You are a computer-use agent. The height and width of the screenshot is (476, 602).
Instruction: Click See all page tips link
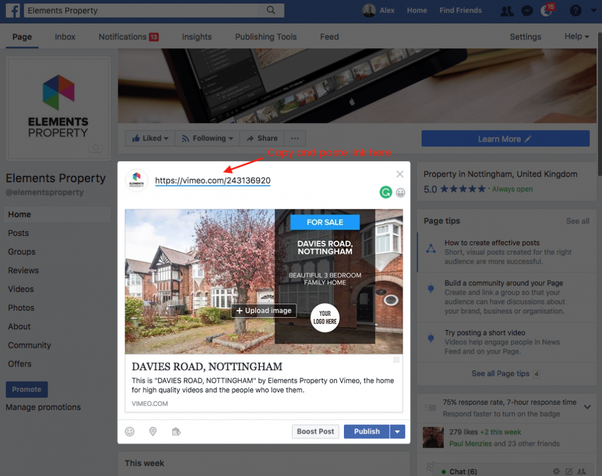tap(577, 221)
